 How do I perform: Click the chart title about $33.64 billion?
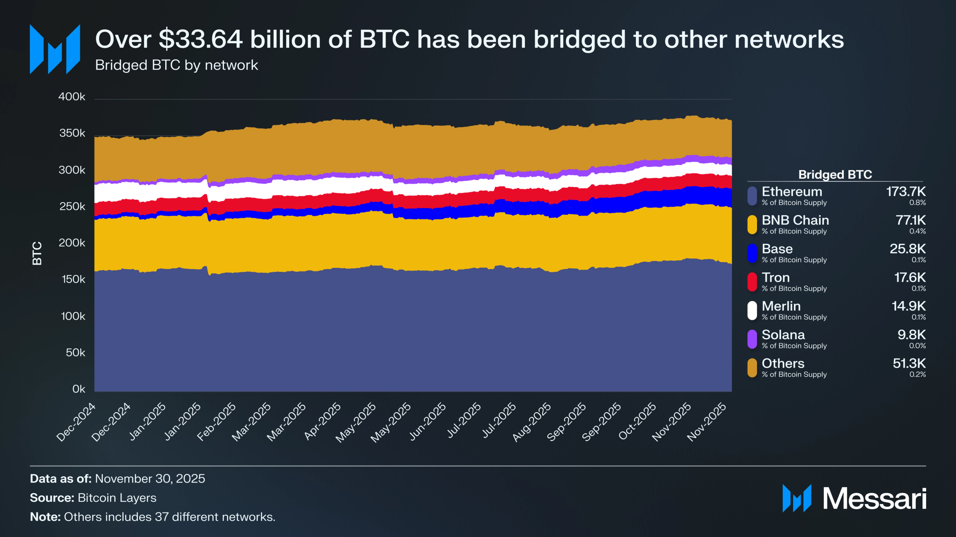coord(470,39)
